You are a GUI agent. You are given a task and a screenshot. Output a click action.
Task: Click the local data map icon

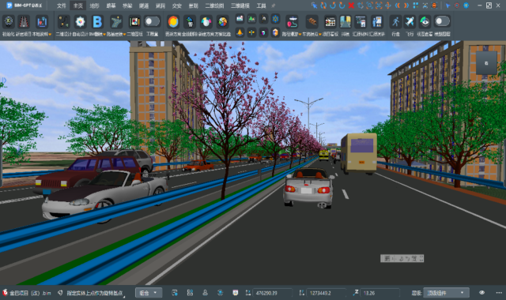(x=42, y=21)
